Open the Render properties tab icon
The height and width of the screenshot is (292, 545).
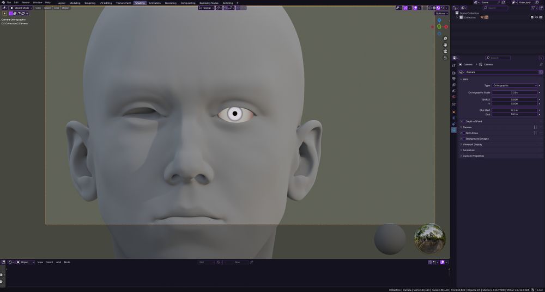(x=453, y=73)
